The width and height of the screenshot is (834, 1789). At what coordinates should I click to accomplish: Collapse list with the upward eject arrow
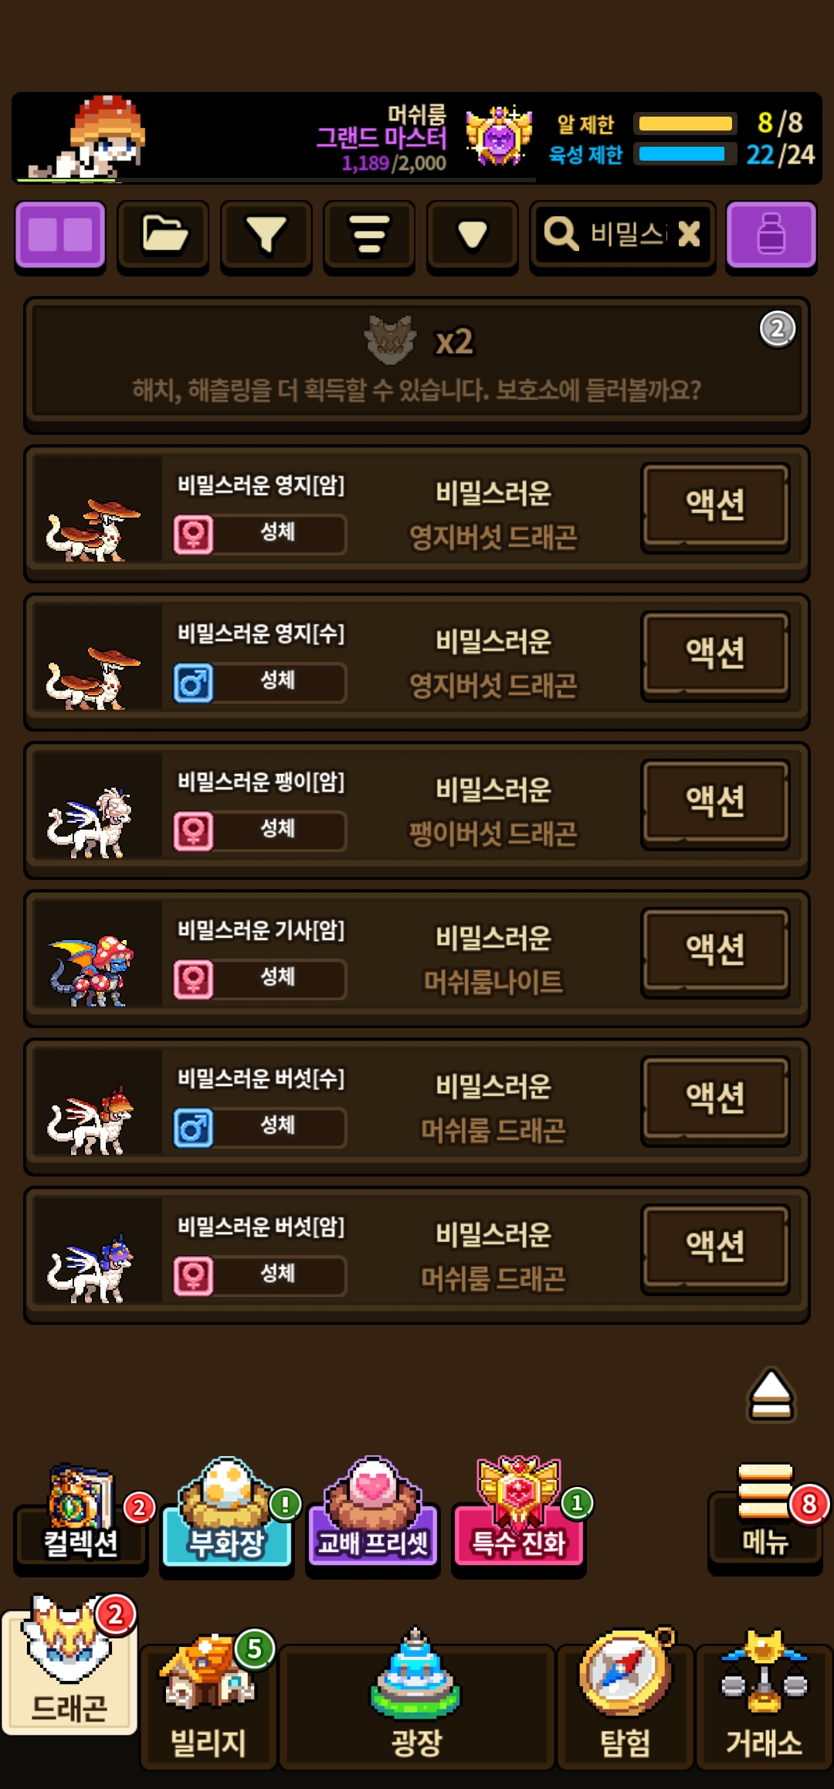[x=771, y=1395]
